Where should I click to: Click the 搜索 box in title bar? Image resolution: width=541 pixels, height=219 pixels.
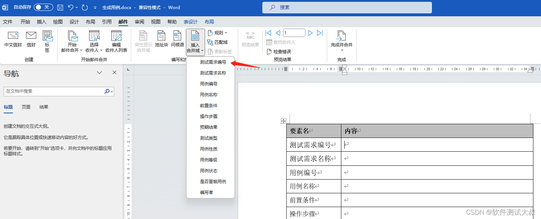pyautogui.click(x=347, y=7)
